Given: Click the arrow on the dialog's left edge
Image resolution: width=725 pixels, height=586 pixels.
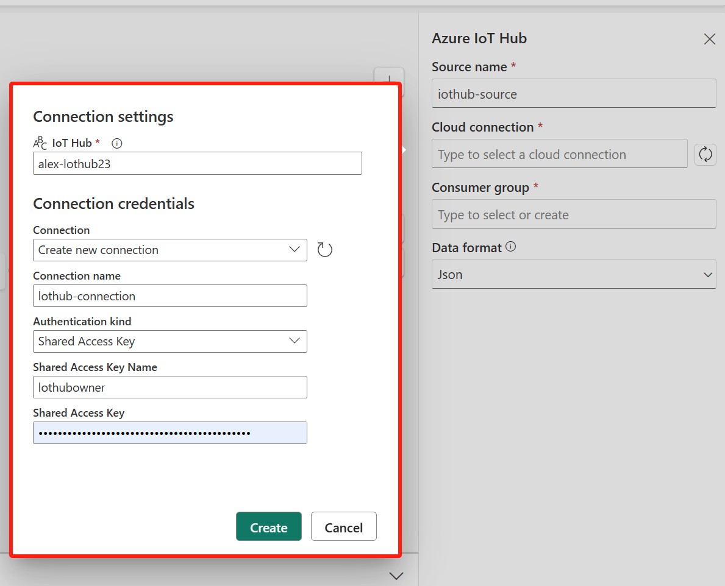Looking at the screenshot, I should pos(404,149).
